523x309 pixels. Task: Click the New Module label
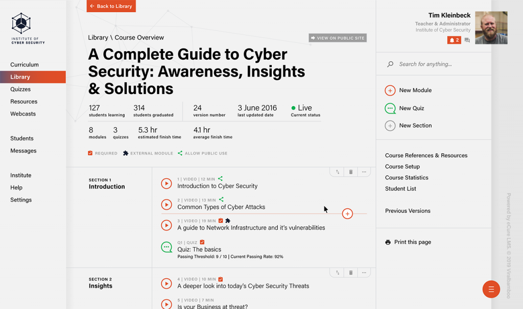(x=415, y=90)
